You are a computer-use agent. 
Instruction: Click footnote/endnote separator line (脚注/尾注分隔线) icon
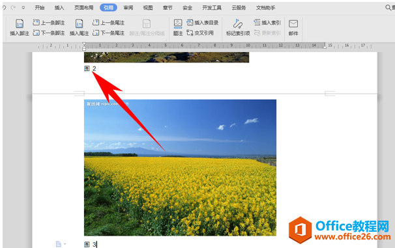tap(147, 23)
